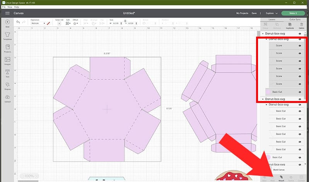Select the fourth Score layer row

pos(286,69)
